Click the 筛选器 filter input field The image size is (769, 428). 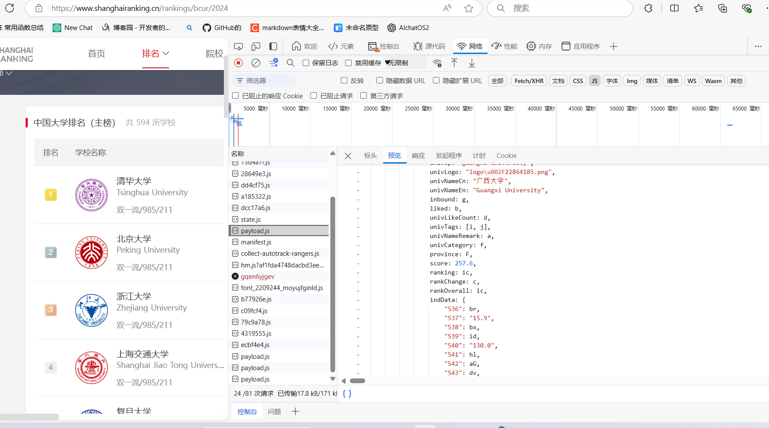point(264,80)
